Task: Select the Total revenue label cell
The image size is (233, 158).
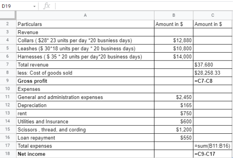Action: pos(85,64)
